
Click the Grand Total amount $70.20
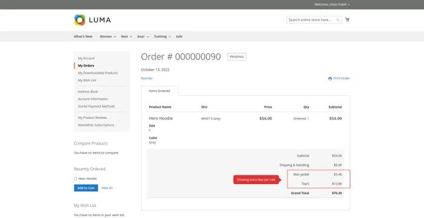click(337, 193)
